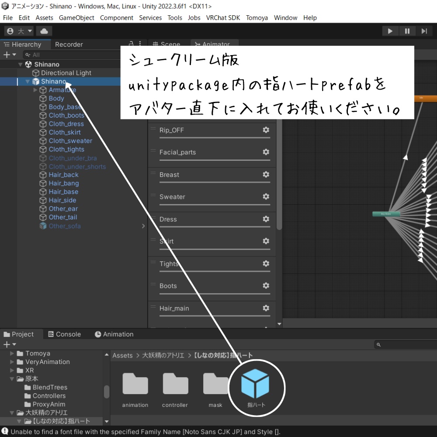Screen dimensions: 437x437
Task: Click the Step frame button
Action: click(424, 31)
